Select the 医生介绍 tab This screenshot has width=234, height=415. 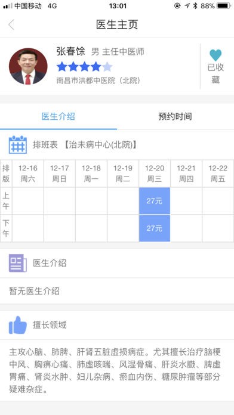tap(59, 116)
